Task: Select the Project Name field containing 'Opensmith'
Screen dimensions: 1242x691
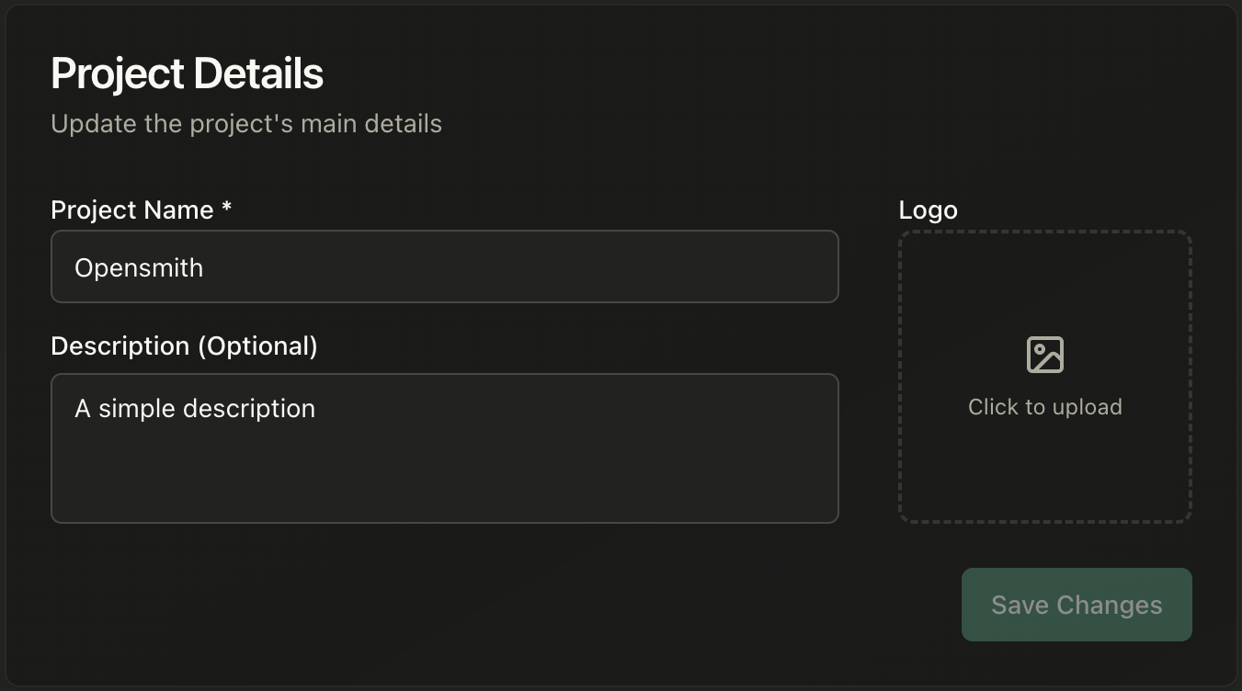Action: (445, 266)
